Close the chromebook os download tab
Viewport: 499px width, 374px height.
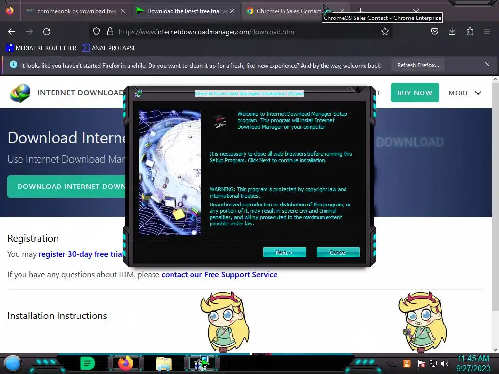(123, 11)
